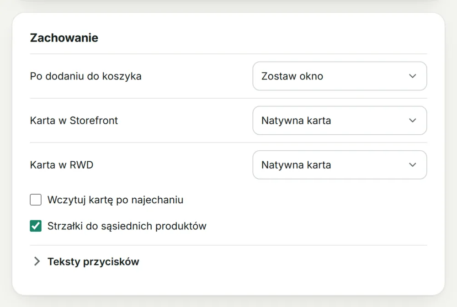Open the 'Karta w Storefront' dropdown
The image size is (457, 307).
[x=340, y=120]
